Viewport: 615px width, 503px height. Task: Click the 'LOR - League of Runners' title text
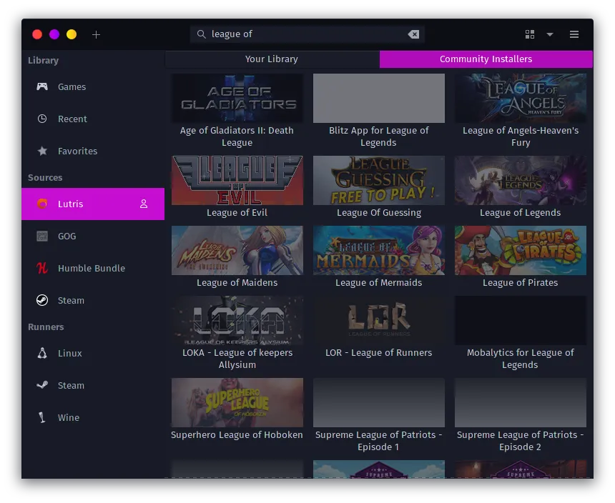[x=378, y=353]
